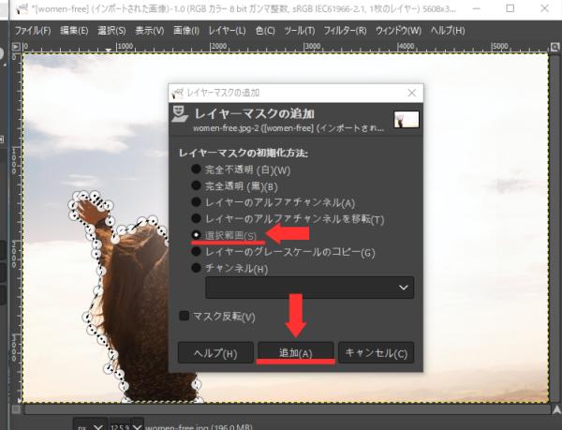Open the 選択(S) menu

tap(111, 31)
